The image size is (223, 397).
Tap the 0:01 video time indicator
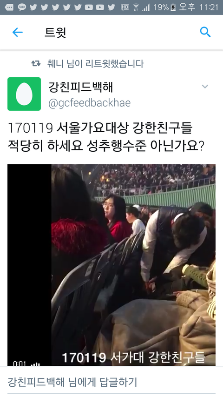click(x=20, y=364)
